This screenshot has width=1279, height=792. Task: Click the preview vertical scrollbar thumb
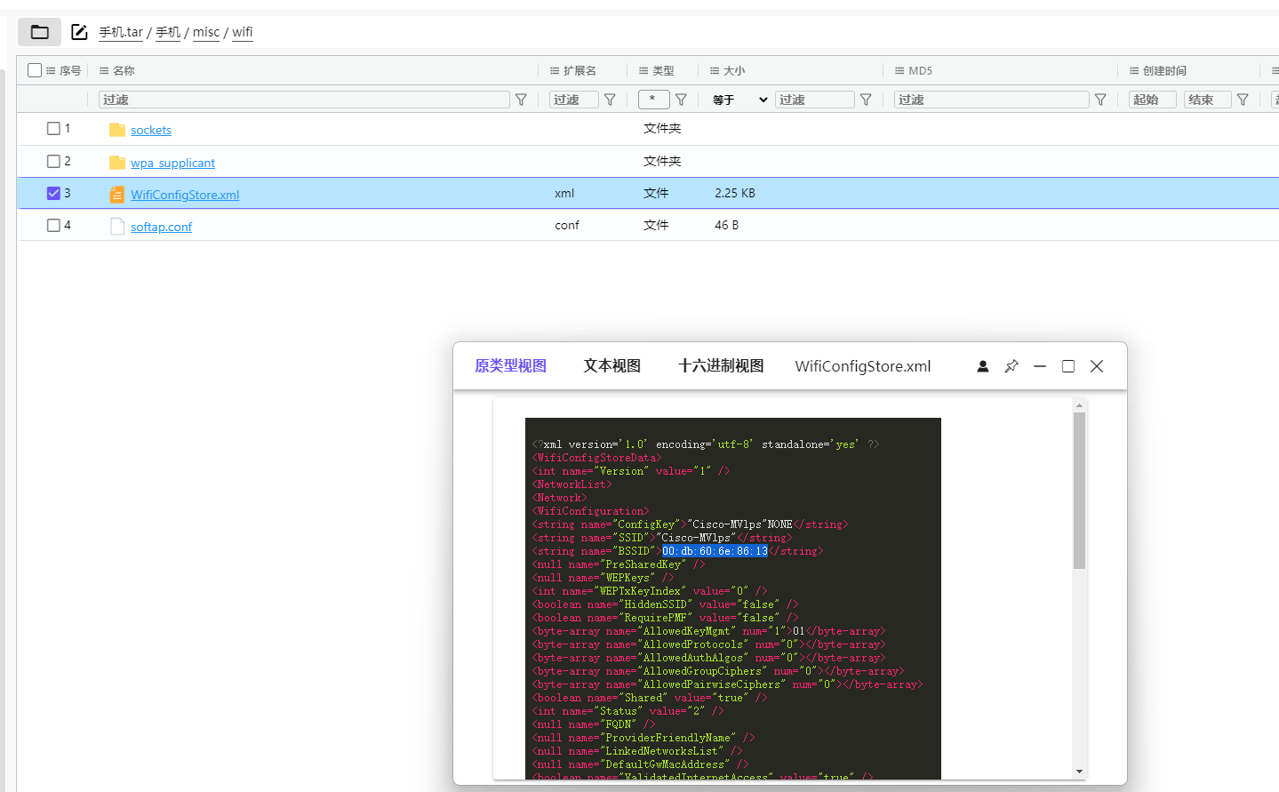1079,491
